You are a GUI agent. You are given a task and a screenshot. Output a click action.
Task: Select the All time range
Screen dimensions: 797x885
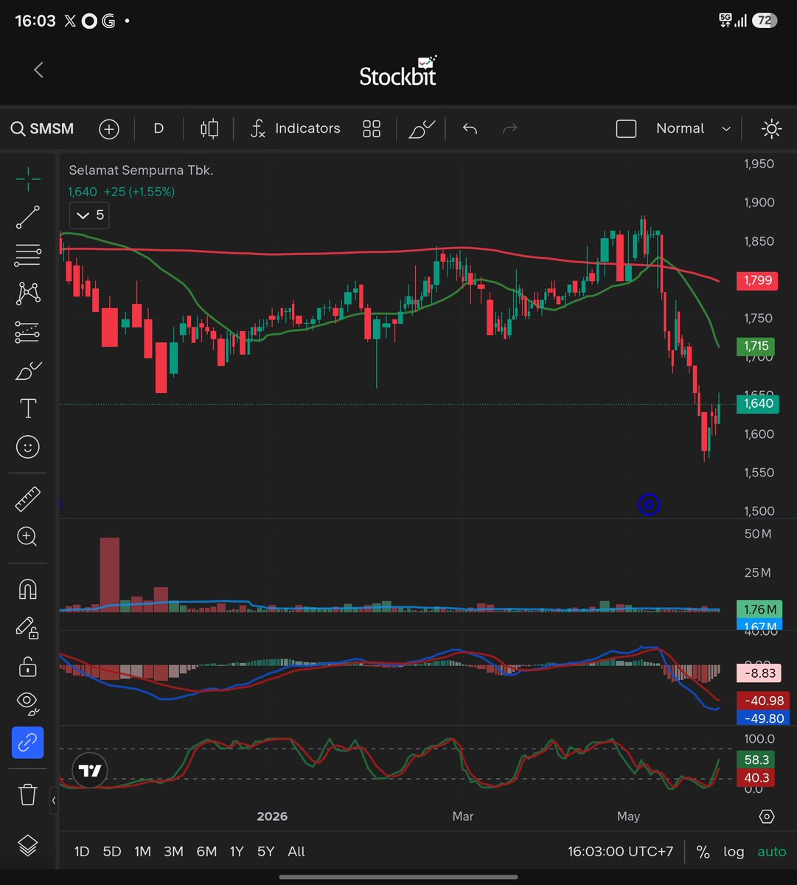tap(296, 852)
